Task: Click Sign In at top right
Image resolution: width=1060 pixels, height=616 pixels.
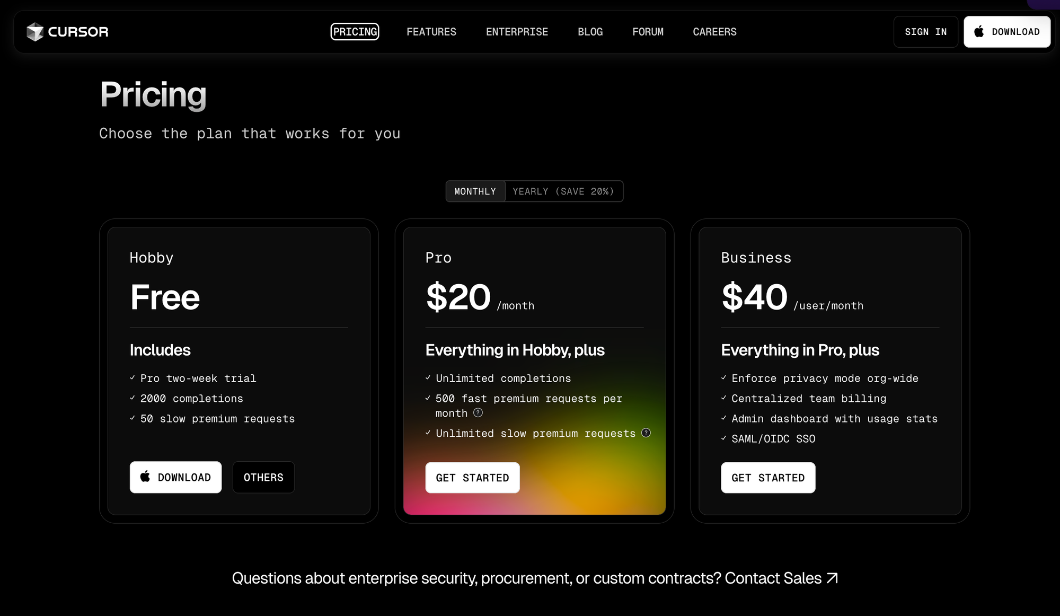Action: (925, 31)
